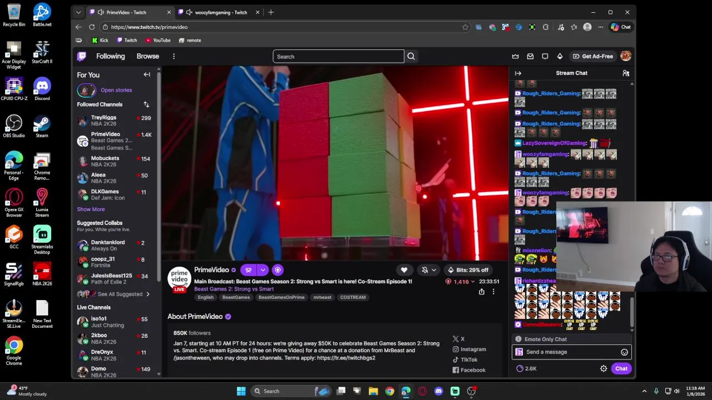
Task: Open Copilot Chat button in Edge toolbar
Action: pyautogui.click(x=620, y=27)
